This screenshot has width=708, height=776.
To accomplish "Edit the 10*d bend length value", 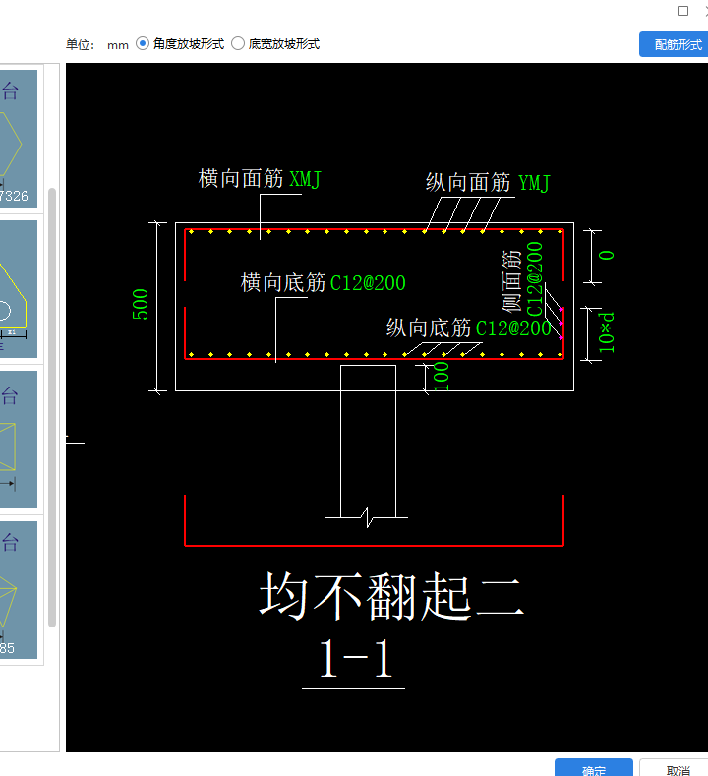I will (606, 332).
